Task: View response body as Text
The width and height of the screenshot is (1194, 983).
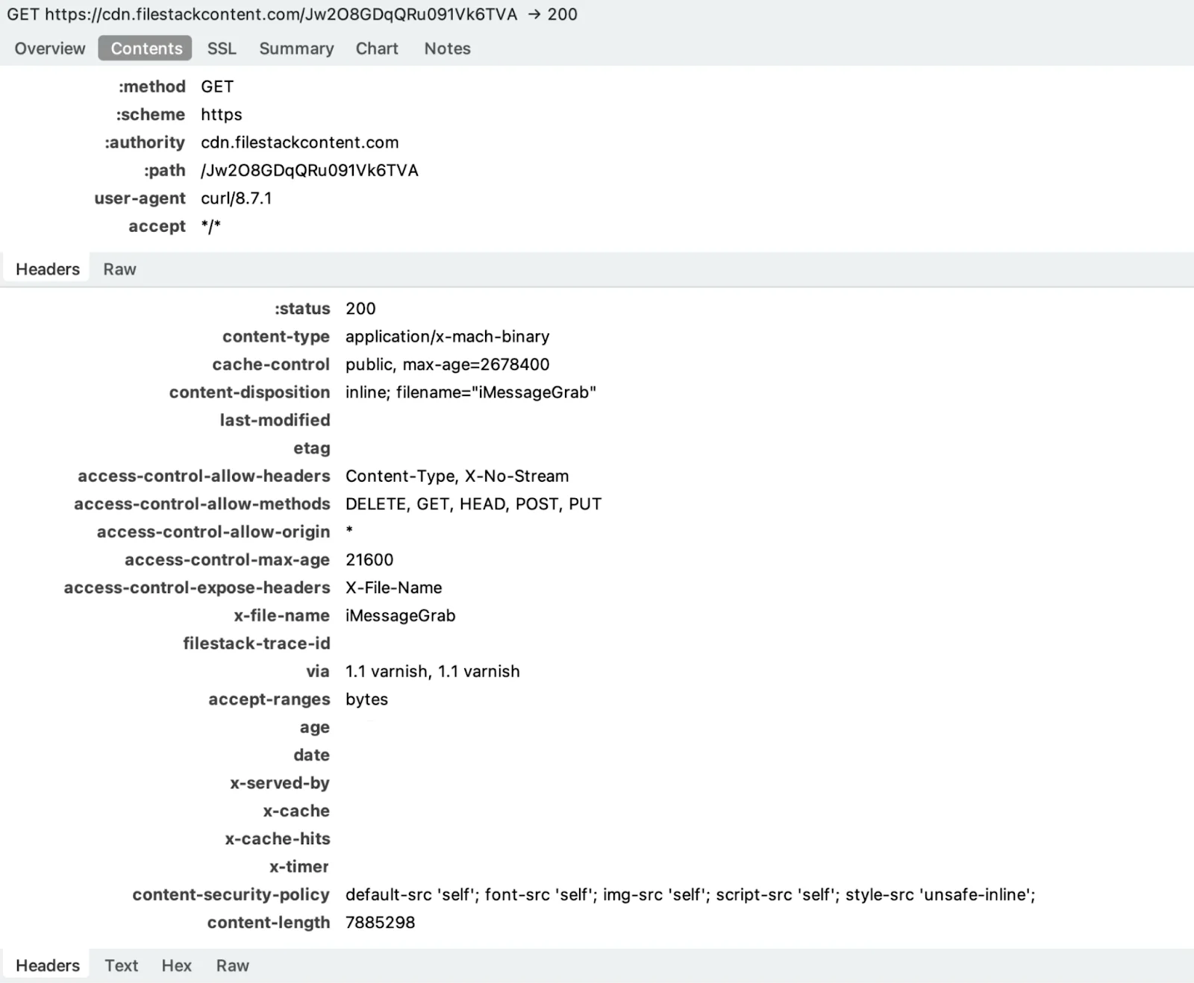Action: click(x=121, y=965)
